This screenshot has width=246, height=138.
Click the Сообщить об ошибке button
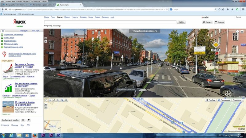click(10, 120)
